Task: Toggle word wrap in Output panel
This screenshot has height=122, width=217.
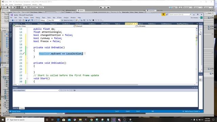Action: tap(75, 90)
